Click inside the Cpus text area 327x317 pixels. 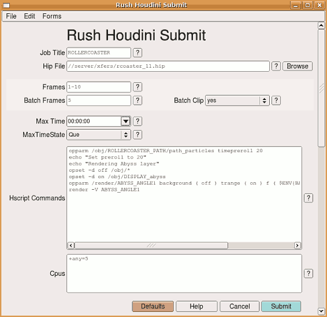coord(184,274)
